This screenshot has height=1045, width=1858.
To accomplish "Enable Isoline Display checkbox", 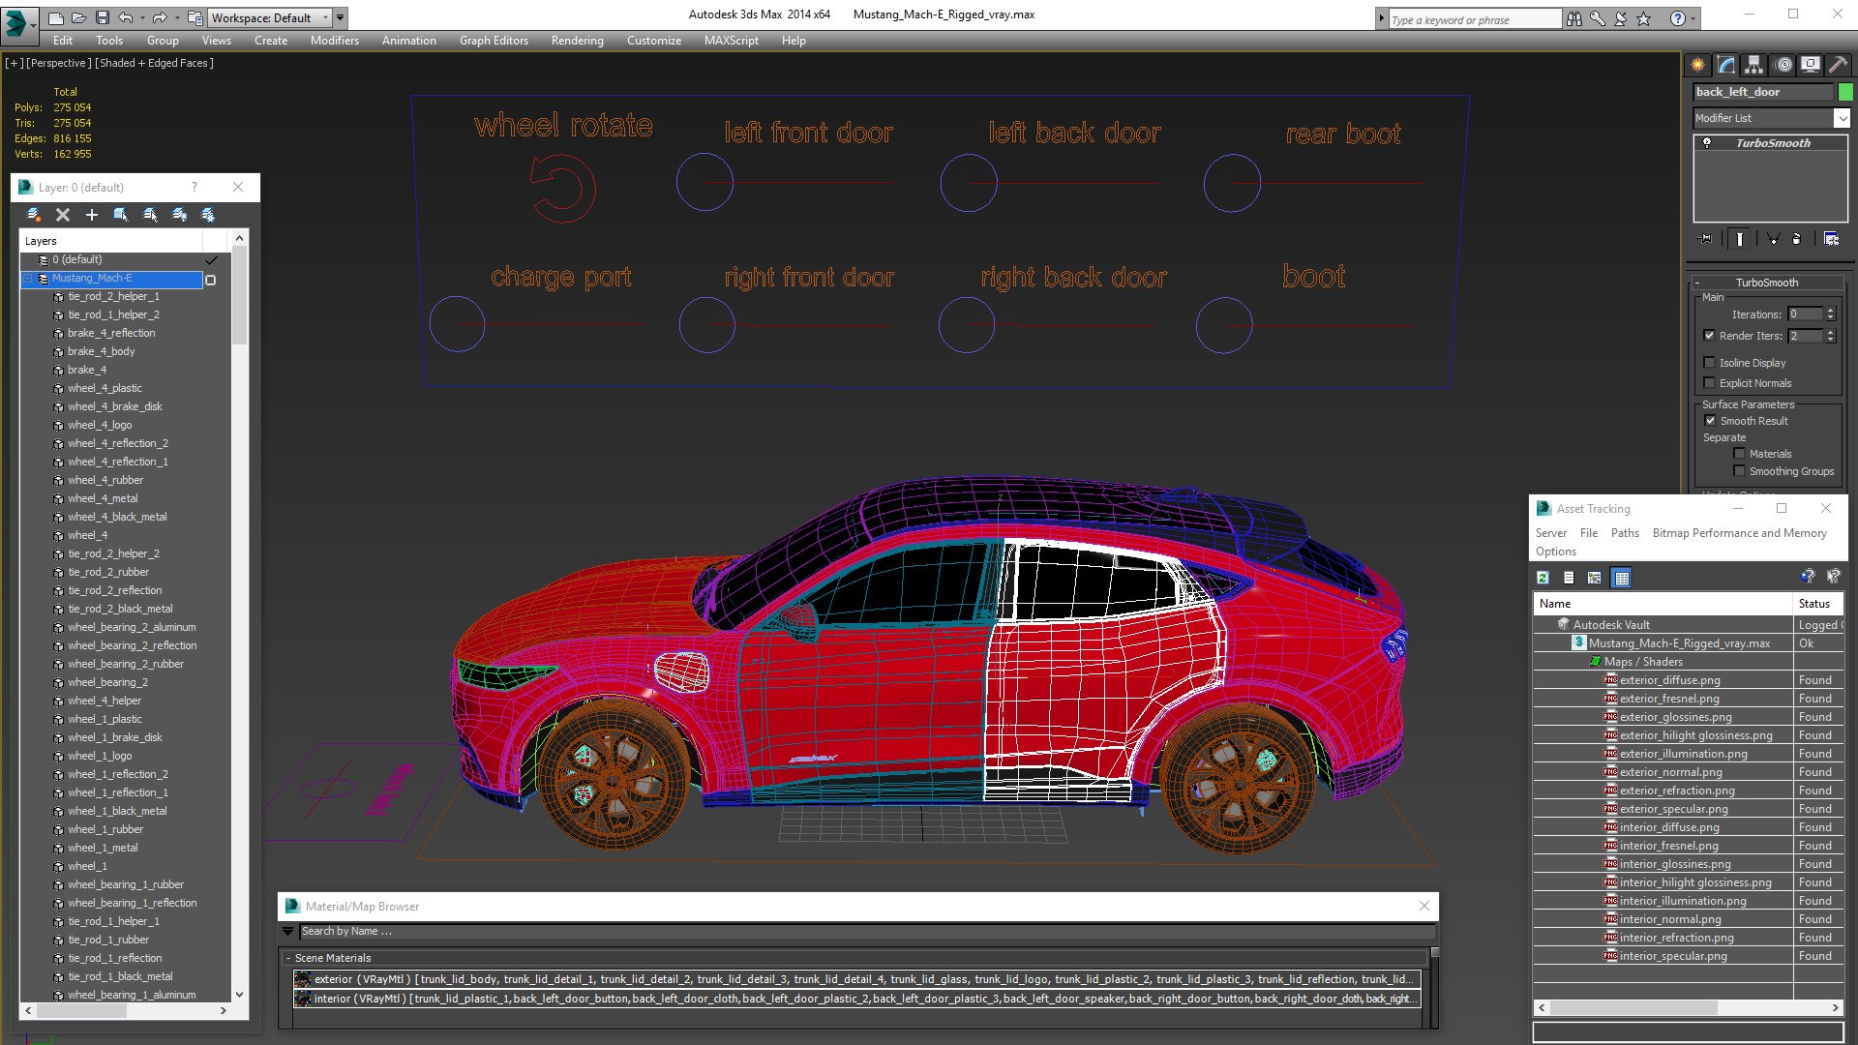I will 1709,363.
